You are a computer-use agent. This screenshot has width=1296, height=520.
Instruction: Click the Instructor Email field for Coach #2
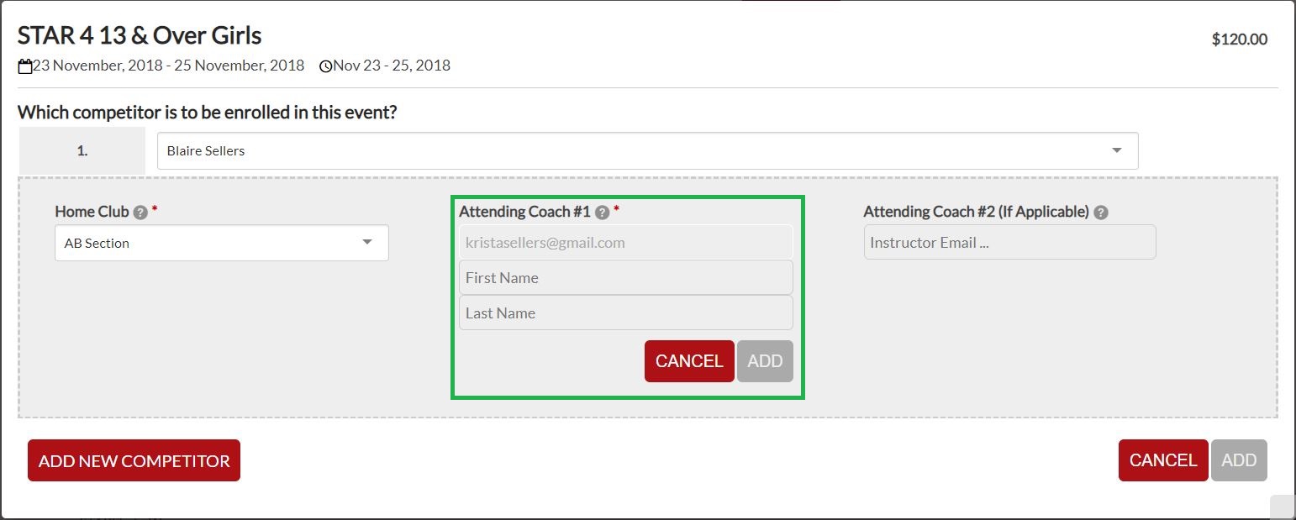[1009, 242]
